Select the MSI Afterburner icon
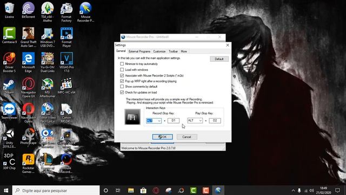 [48, 88]
